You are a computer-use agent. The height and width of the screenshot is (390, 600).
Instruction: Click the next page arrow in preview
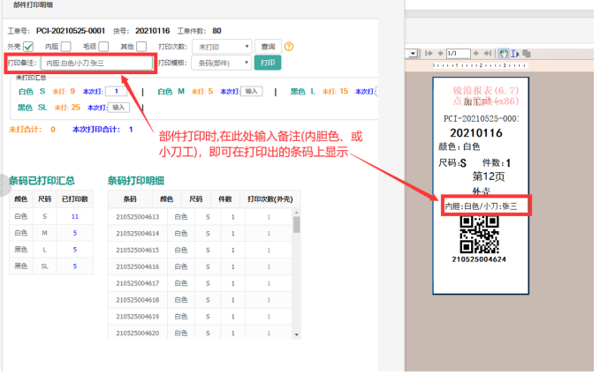point(476,53)
